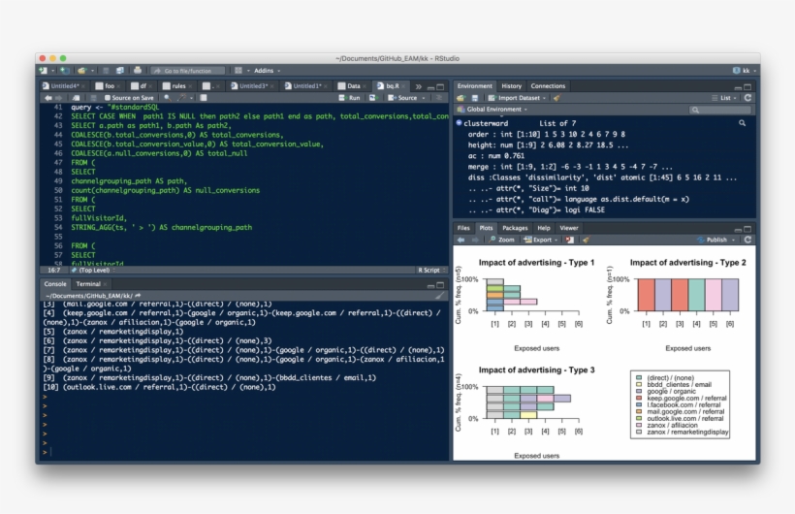Screen dimensions: 795x514
Task: Click Zoom in the Plots pane
Action: (x=501, y=240)
